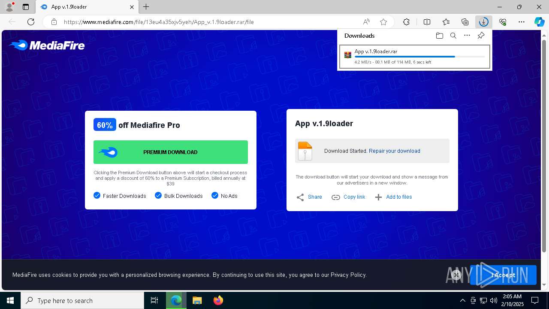Select the App v.1.9loader.rar download item
This screenshot has width=549, height=309.
click(x=415, y=57)
